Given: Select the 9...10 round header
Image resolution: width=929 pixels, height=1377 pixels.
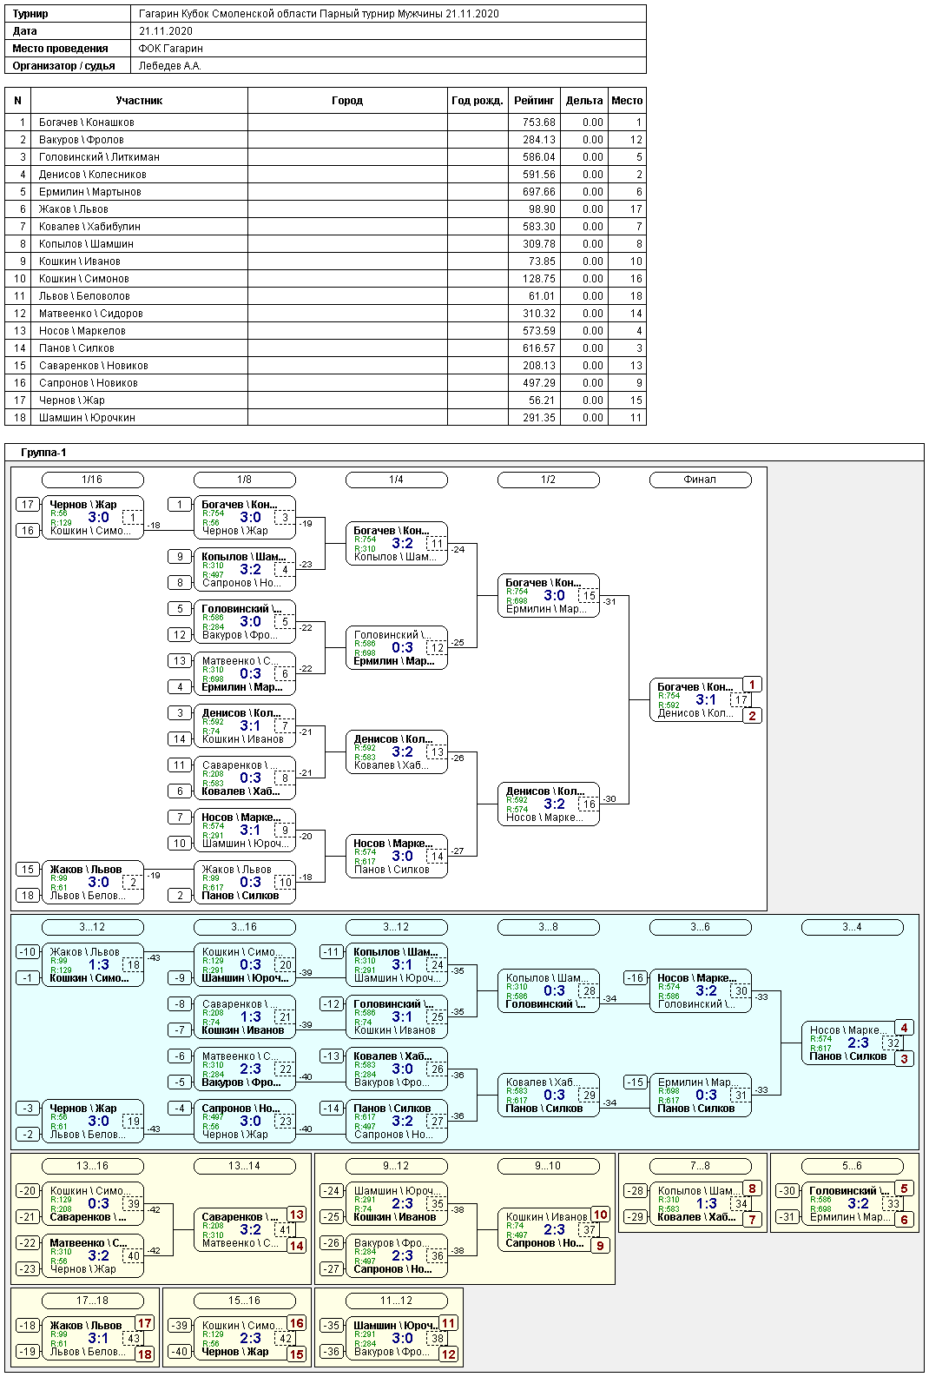Looking at the screenshot, I should point(548,1166).
